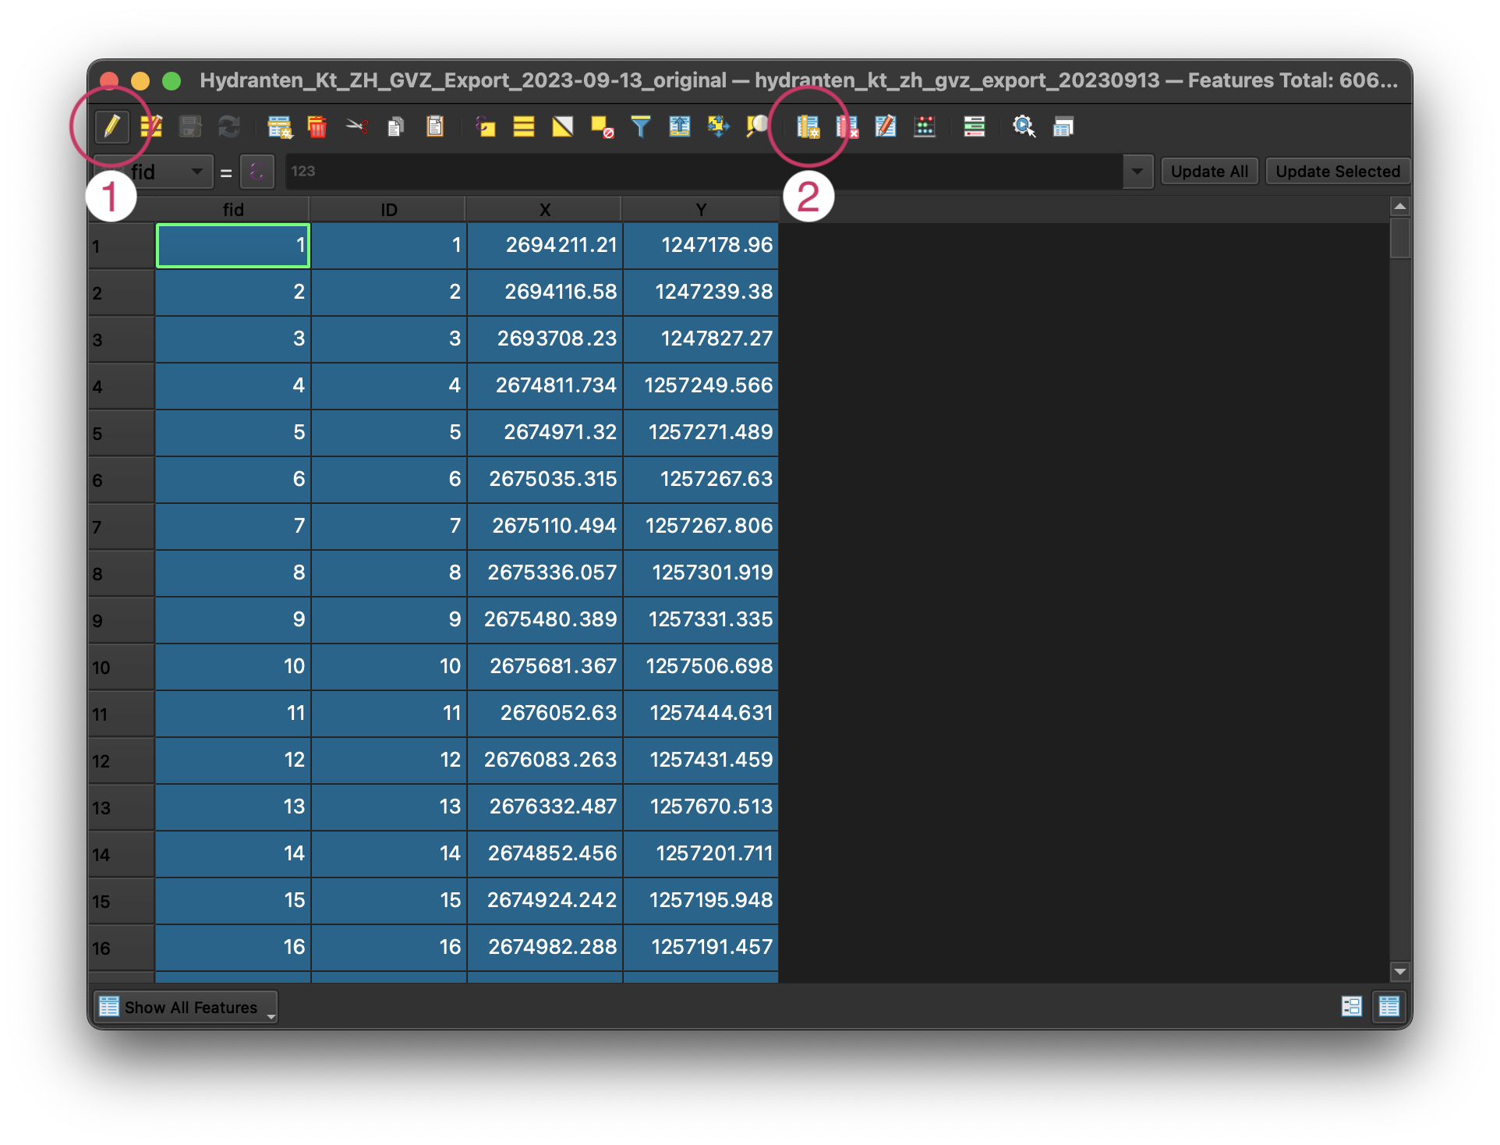Delete selected features with the trash icon
The height and width of the screenshot is (1145, 1500).
(317, 126)
